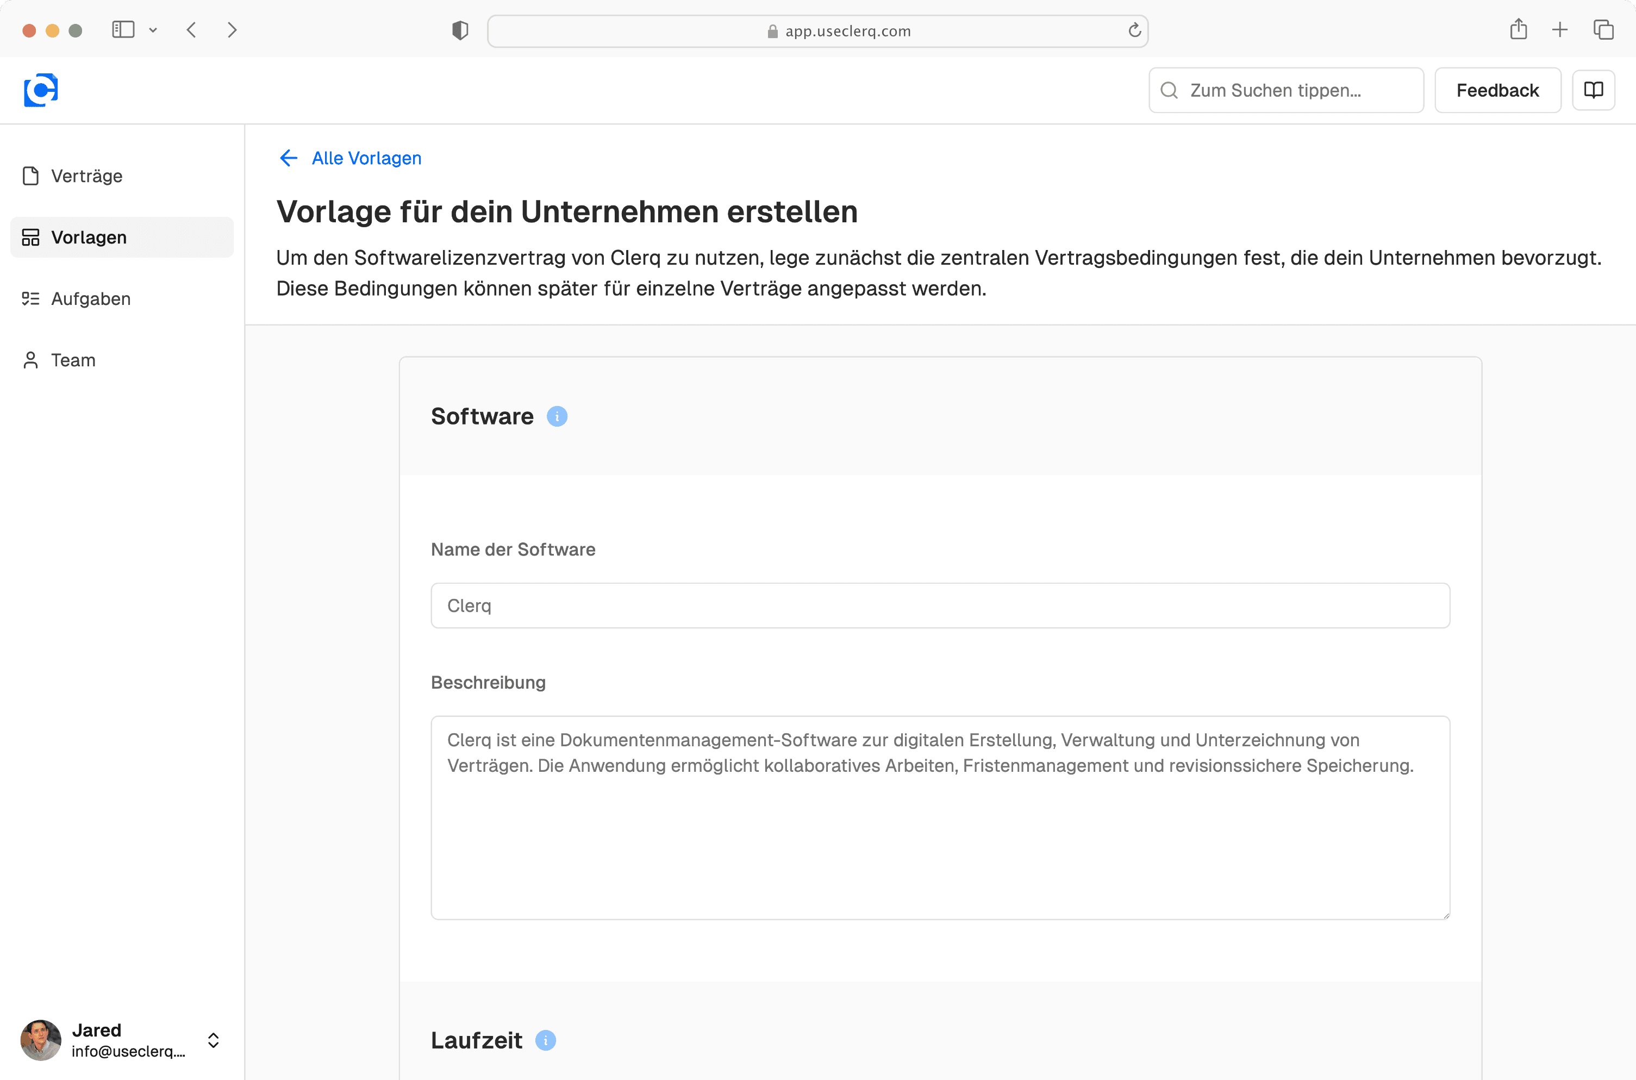
Task: Toggle the browser sidebar visibility
Action: [x=122, y=29]
